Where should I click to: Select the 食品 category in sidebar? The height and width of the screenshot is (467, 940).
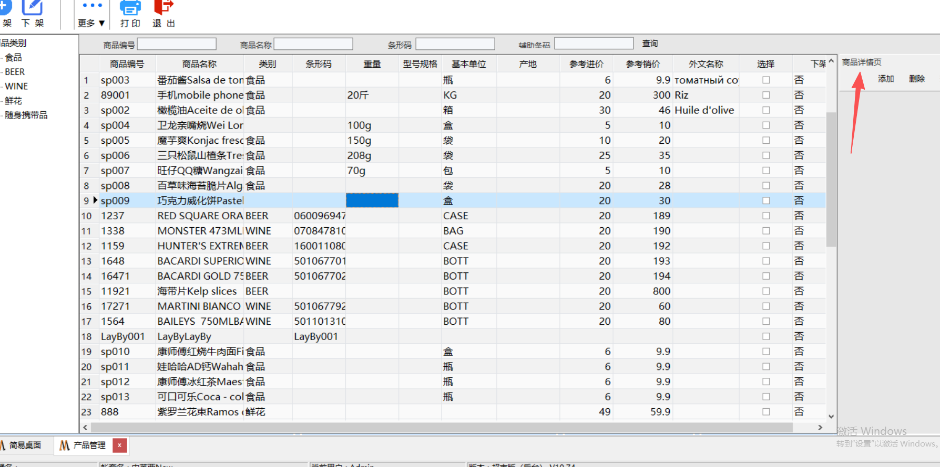[14, 58]
